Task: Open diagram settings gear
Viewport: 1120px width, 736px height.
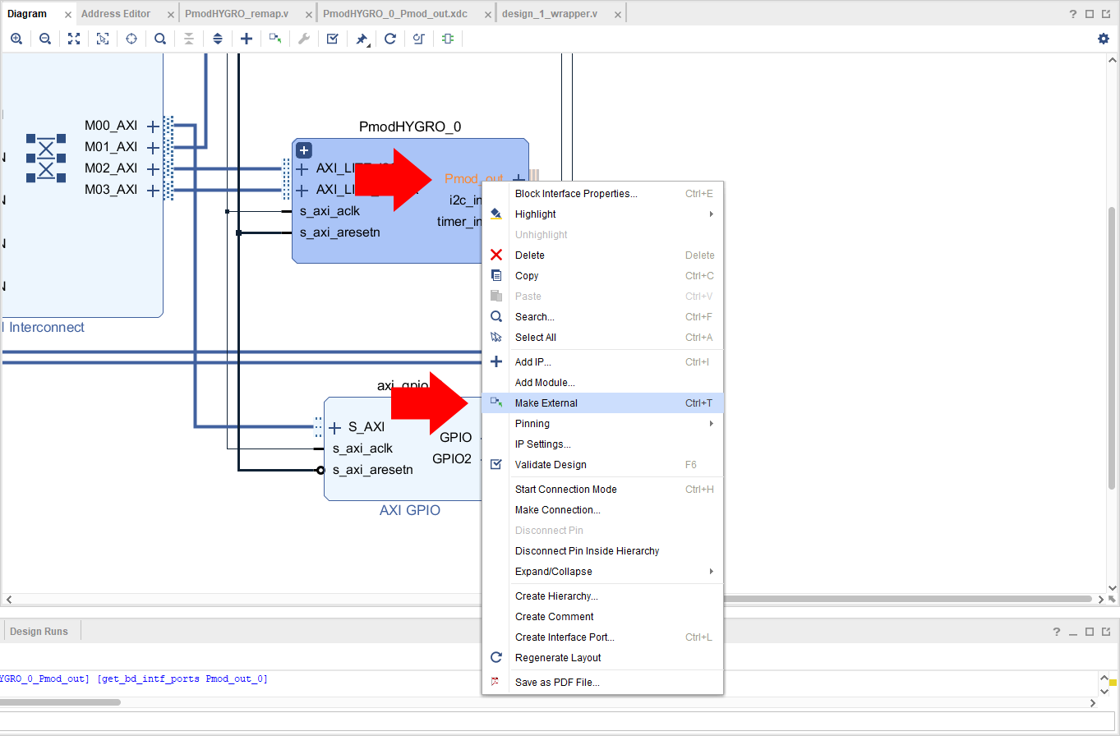Action: pos(1104,39)
